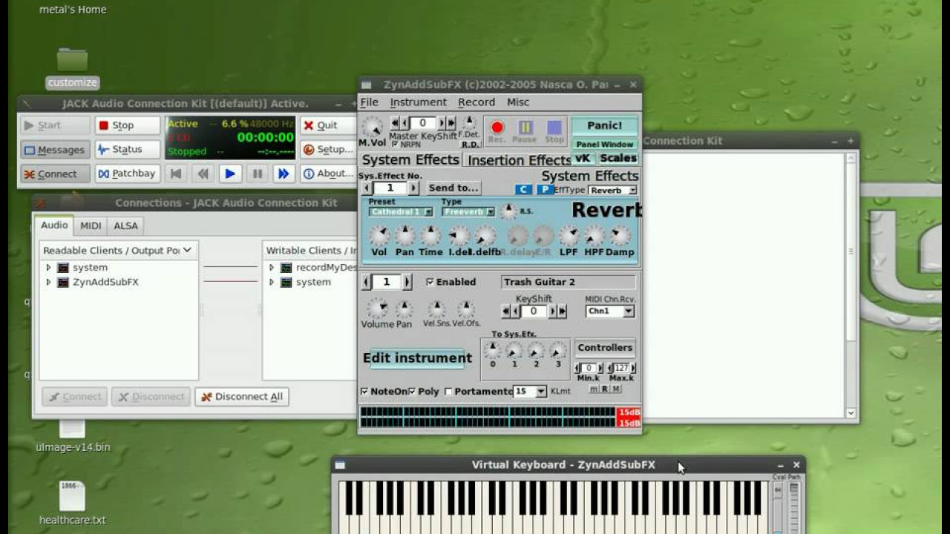Open the Panel Window
Image resolution: width=950 pixels, height=534 pixels.
605,145
